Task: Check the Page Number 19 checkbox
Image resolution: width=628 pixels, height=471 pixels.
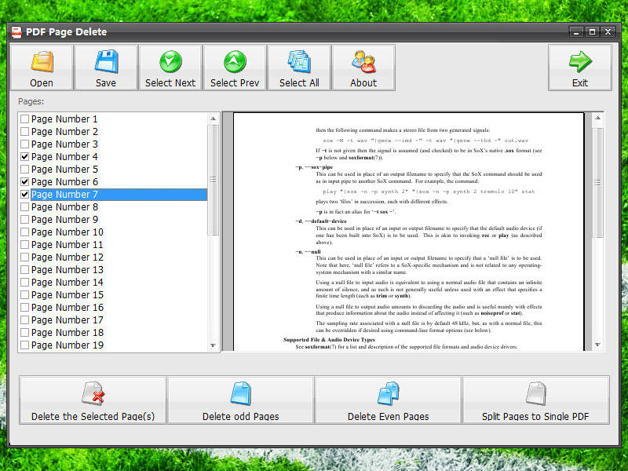Action: pos(25,345)
